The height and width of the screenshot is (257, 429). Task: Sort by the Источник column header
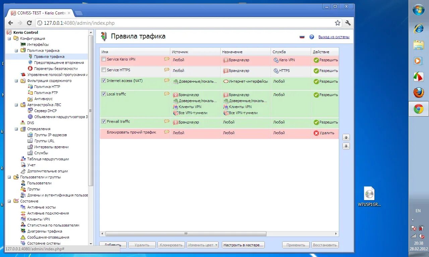pyautogui.click(x=195, y=52)
